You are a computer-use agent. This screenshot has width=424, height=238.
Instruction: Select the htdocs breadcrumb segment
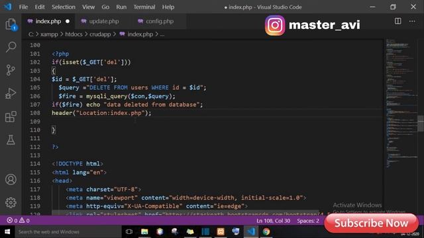[x=74, y=34]
